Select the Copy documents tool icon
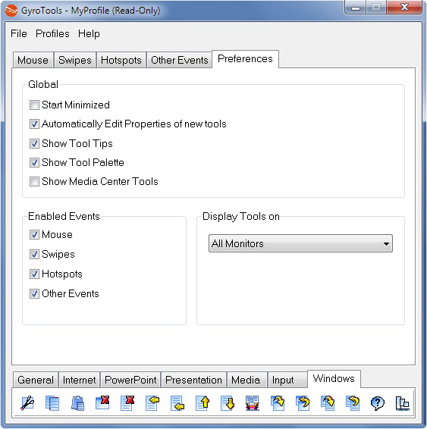The image size is (427, 429). 52,403
